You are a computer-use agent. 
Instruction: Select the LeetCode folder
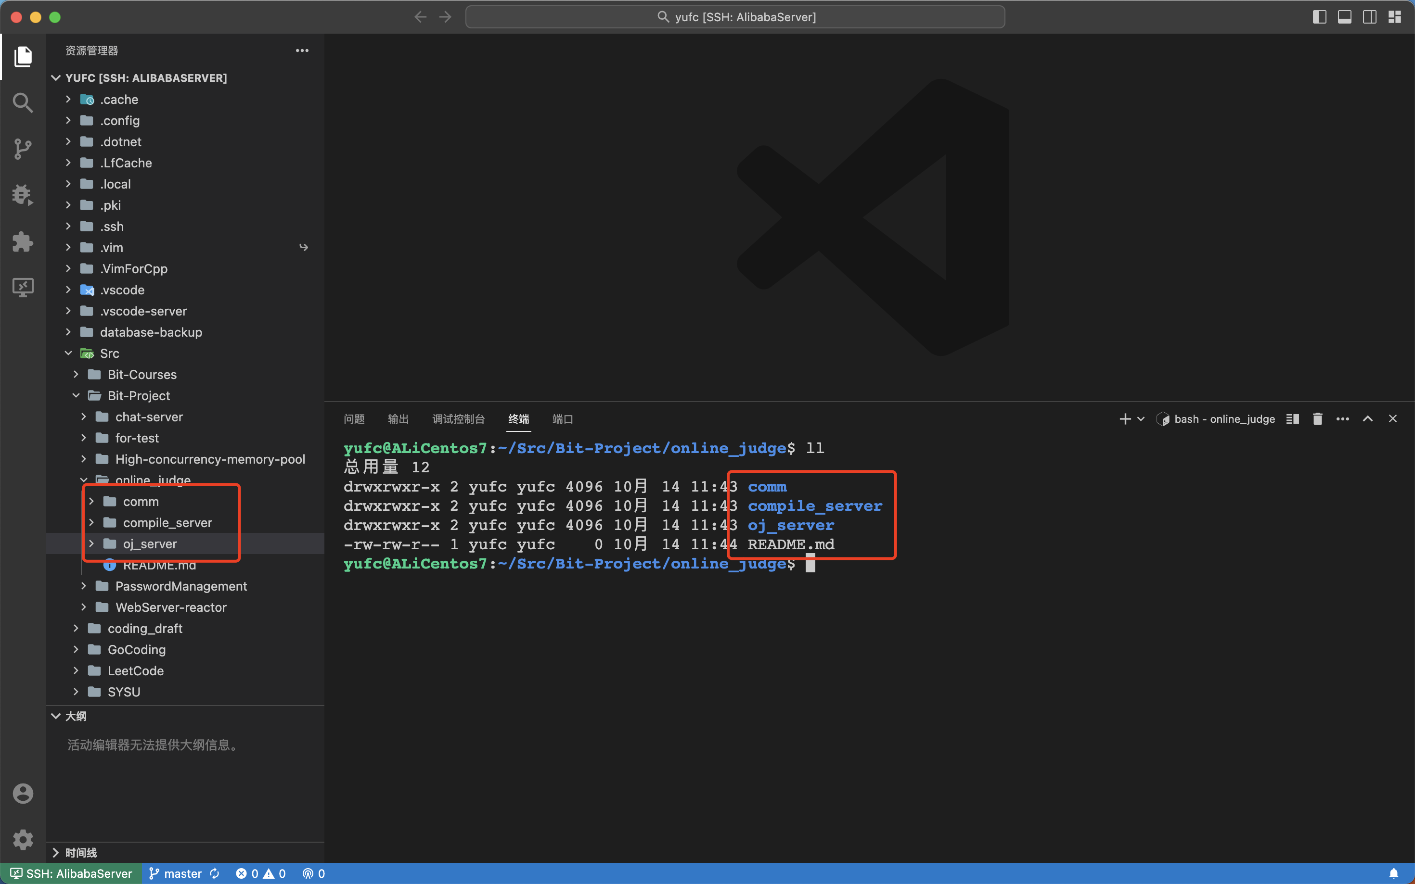(185, 670)
